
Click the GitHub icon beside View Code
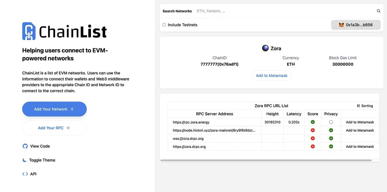pos(25,146)
